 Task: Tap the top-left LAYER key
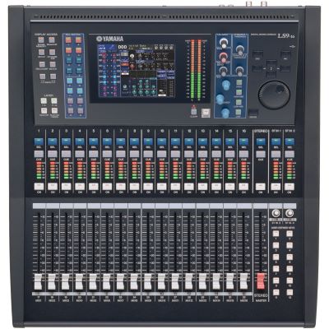(x=44, y=101)
